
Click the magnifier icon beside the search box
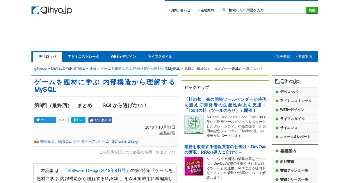click(x=224, y=10)
